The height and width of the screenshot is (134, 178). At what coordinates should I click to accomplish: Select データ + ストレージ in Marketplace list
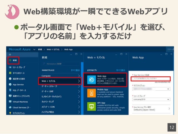[49, 86]
